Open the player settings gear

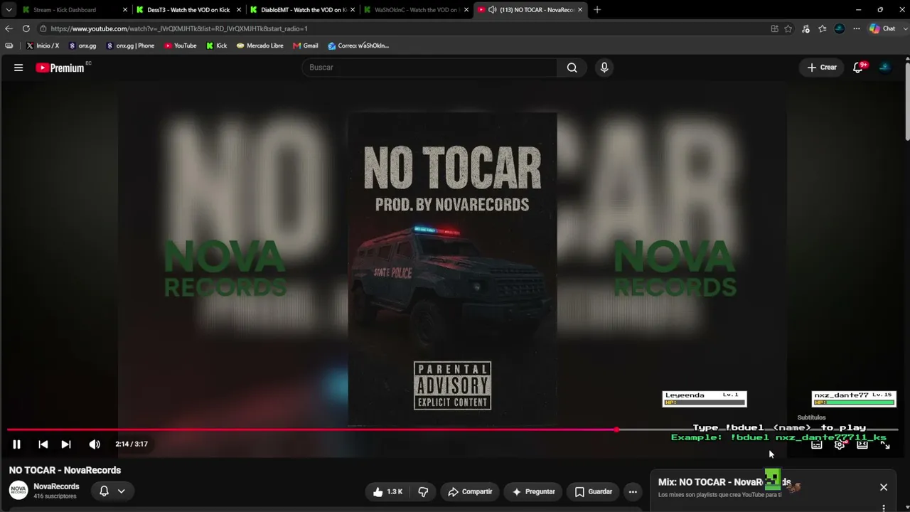pyautogui.click(x=840, y=445)
